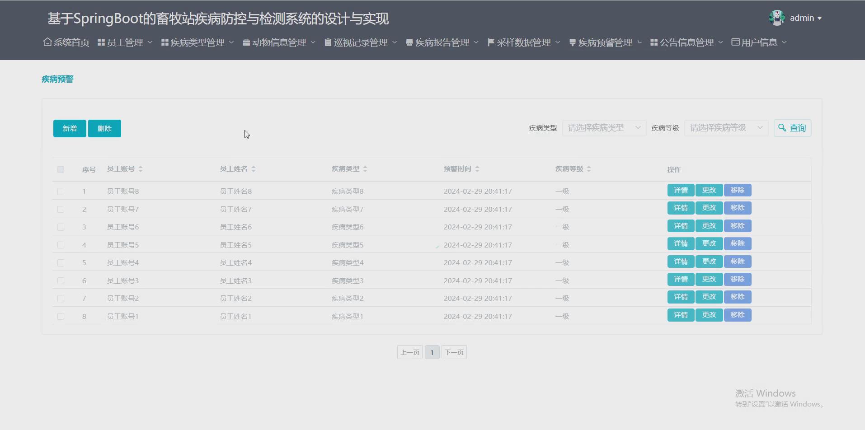Click the flag icon before 采样数据管理
The height and width of the screenshot is (430, 865).
[490, 42]
